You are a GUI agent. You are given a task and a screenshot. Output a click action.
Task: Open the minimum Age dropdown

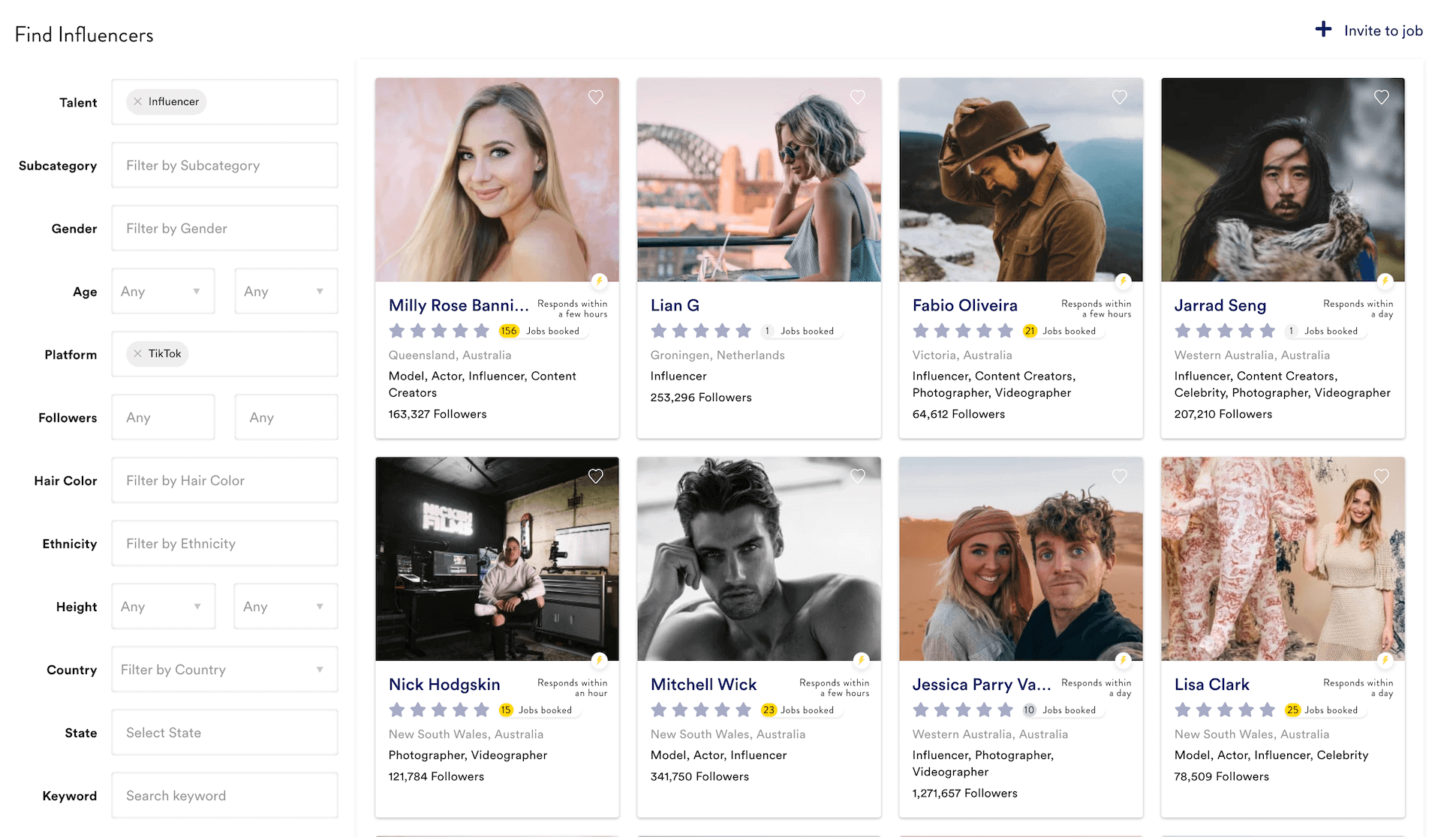(x=163, y=291)
